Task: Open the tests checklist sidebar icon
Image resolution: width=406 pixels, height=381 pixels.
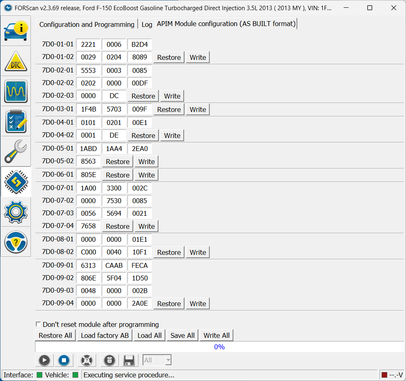Action: 16,121
